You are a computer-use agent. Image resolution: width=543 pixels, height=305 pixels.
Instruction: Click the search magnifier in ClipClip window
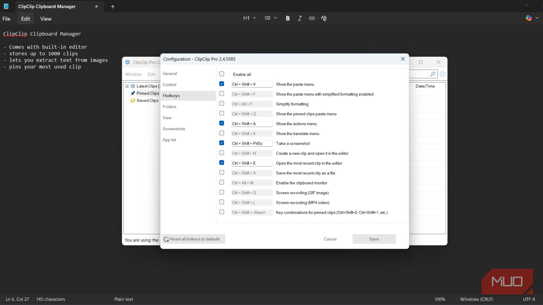(x=433, y=74)
